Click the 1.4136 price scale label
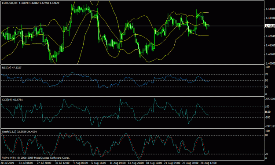Screen dimensions: 275x165 point(270,45)
